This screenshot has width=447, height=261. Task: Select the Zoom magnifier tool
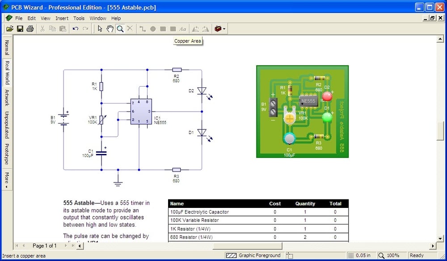(120, 29)
